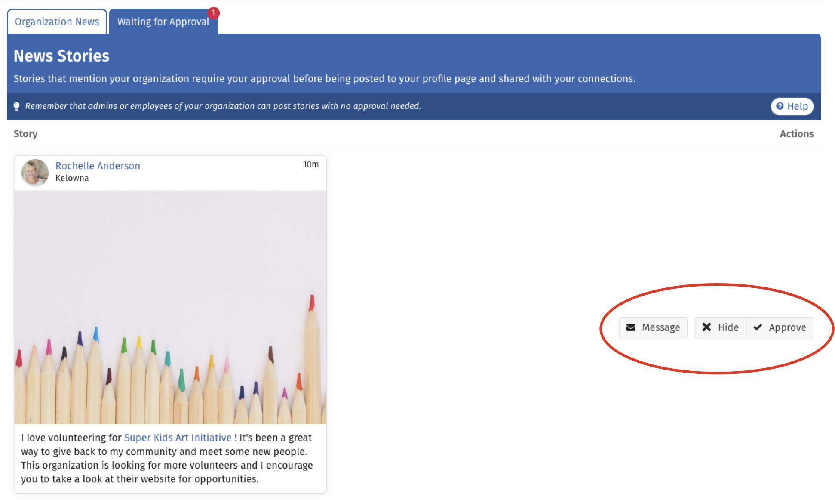
Task: Click Rochelle Anderson's profile photo
Action: point(35,173)
